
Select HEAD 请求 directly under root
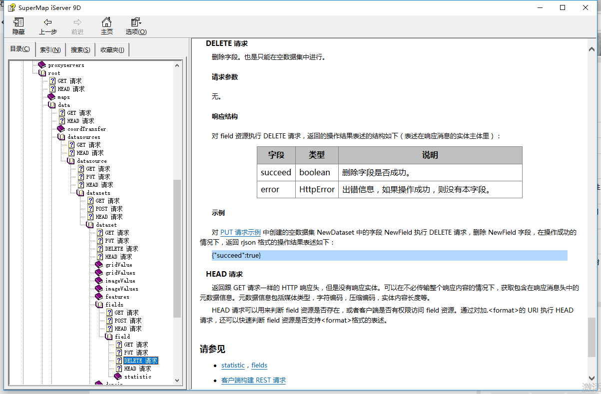click(x=71, y=89)
